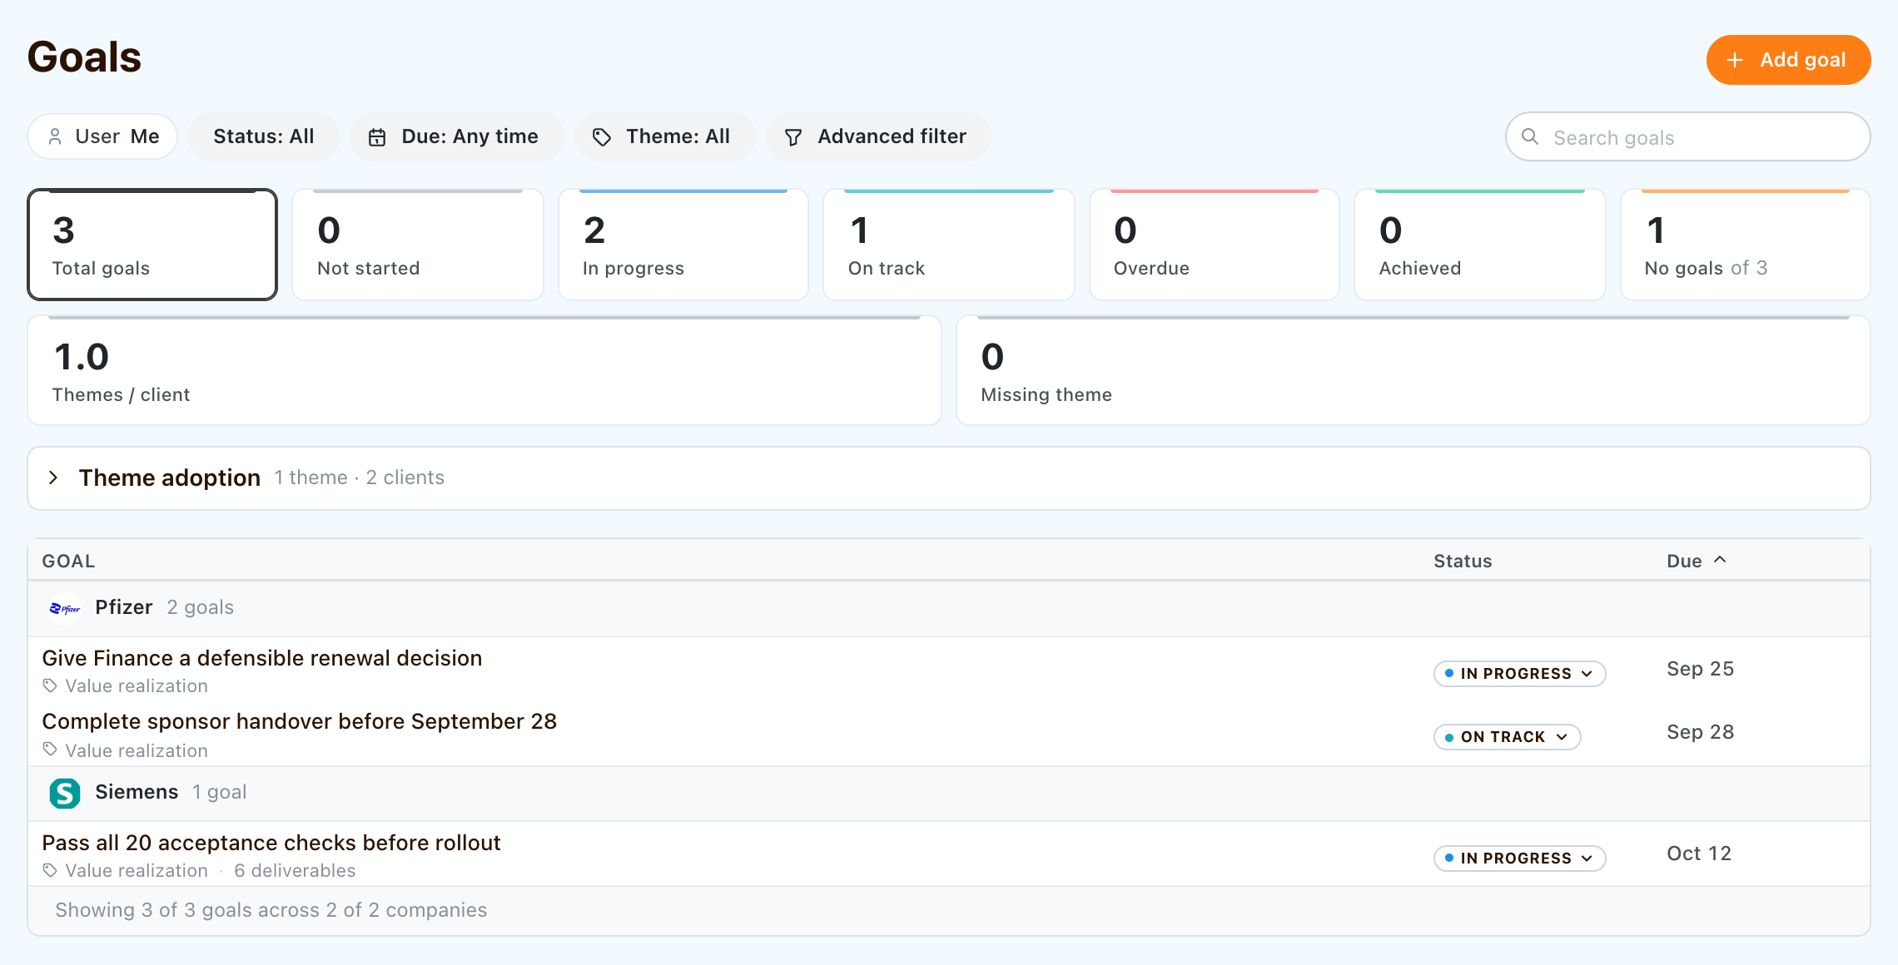Click the magnifier icon in search box
The image size is (1898, 965).
point(1530,136)
